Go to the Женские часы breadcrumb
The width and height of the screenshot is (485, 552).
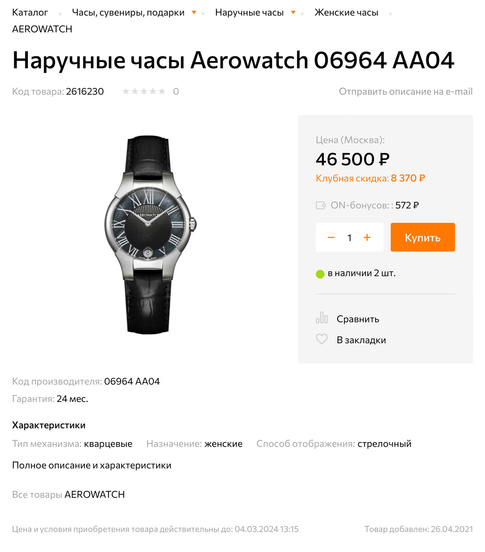[x=346, y=13]
